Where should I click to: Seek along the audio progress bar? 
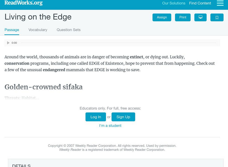[114, 43]
